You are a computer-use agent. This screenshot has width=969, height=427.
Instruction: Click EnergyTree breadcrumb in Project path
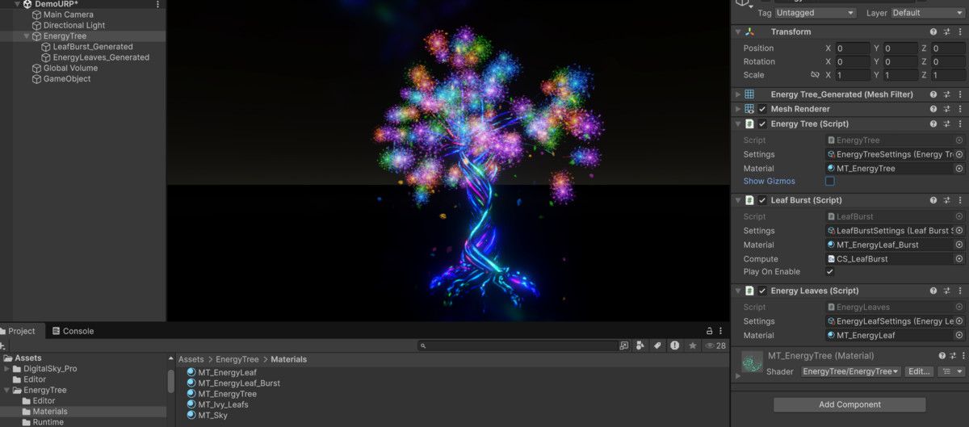click(x=237, y=359)
